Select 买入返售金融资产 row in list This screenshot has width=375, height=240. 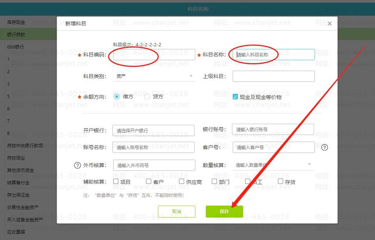pos(28,219)
